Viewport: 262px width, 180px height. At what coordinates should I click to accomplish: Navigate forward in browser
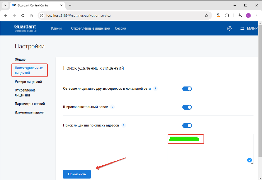(14, 16)
